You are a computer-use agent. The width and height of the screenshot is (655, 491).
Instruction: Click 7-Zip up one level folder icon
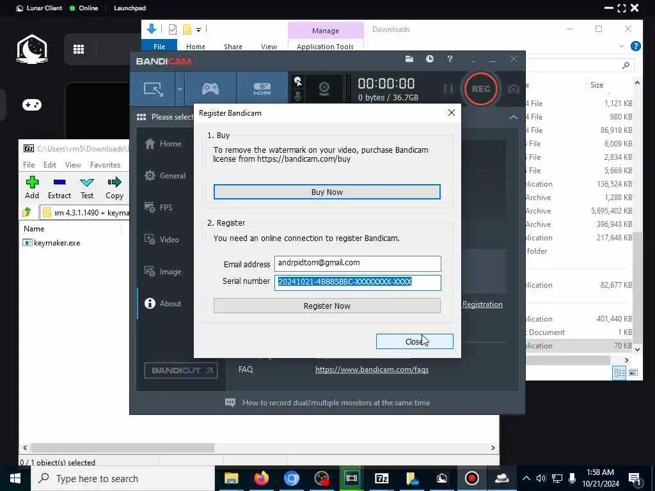pyautogui.click(x=27, y=212)
